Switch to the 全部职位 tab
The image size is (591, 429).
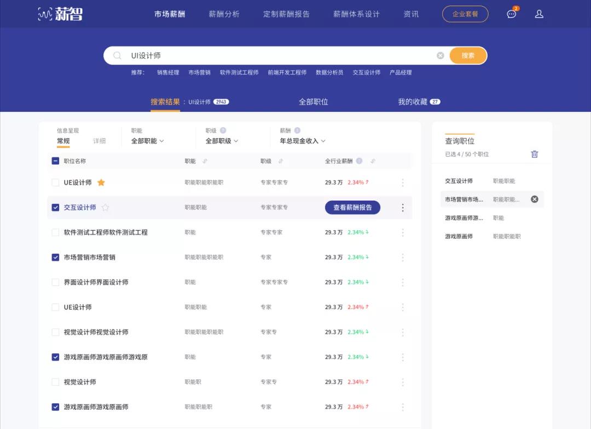click(313, 102)
